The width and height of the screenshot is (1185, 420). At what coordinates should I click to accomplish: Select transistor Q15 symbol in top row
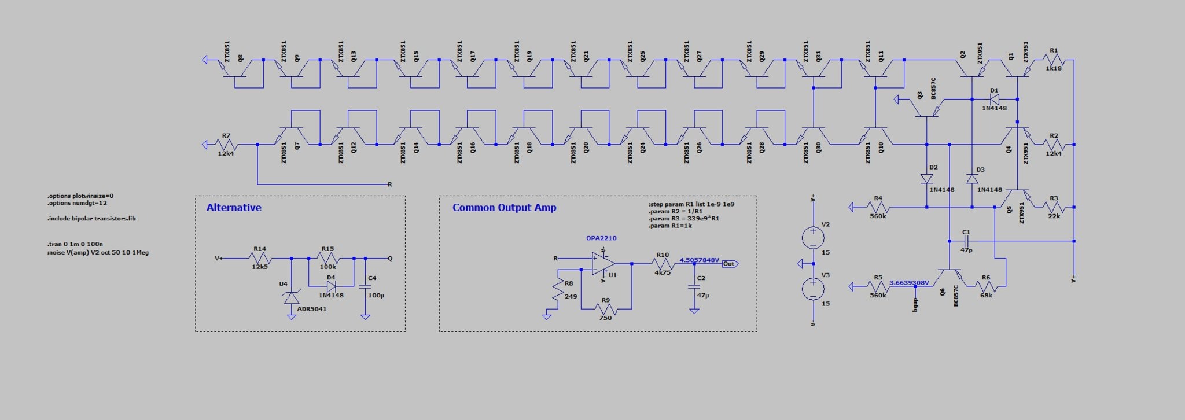tap(410, 68)
